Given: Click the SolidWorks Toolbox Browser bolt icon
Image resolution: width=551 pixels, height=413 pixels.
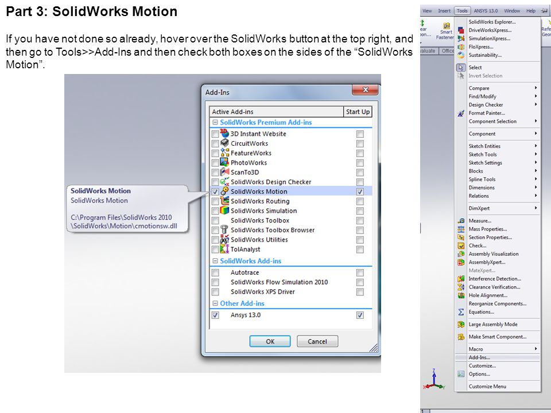Looking at the screenshot, I should click(224, 229).
